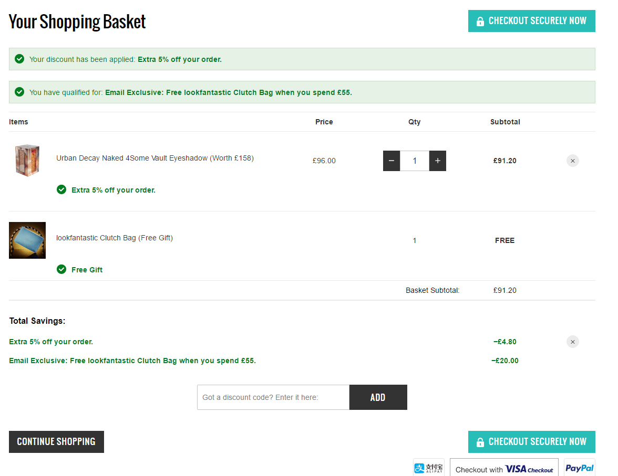The image size is (618, 476).
Task: Open Urban Decay Naked 4Some Vault Eyeshadow link
Action: point(155,158)
